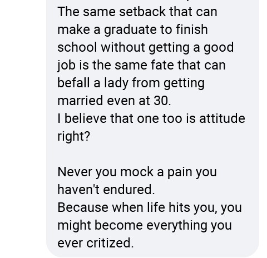Viewport: 267px width, 258px height.
Task: Click the word "attitude" in the comment
Action: 222,118
